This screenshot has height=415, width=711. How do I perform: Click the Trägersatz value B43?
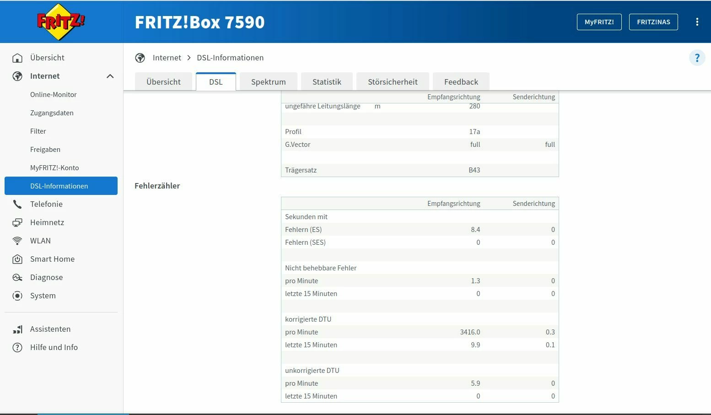click(474, 170)
